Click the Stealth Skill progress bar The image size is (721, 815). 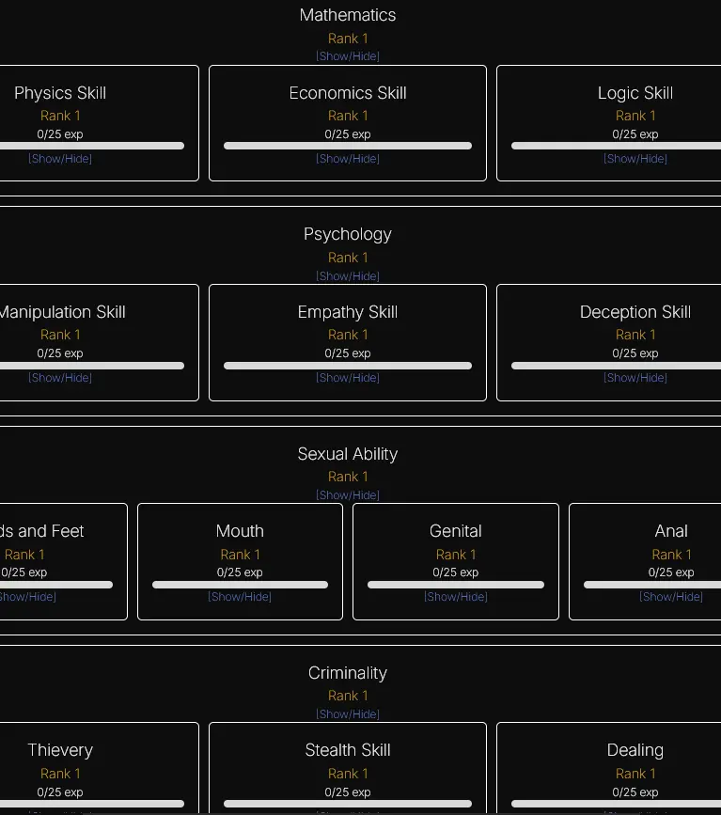point(347,804)
